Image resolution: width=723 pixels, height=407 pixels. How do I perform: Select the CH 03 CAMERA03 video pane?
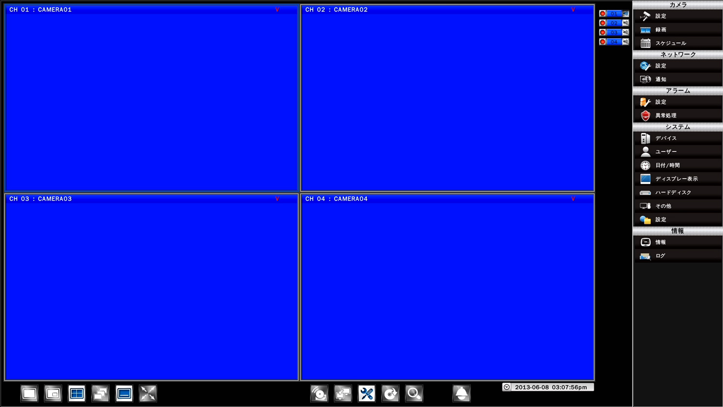click(x=151, y=286)
